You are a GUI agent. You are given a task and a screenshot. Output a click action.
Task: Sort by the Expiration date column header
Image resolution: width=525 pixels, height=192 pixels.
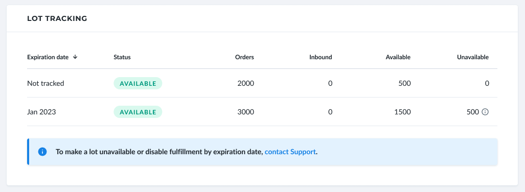(48, 57)
